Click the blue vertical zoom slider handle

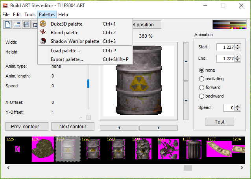click(88, 83)
